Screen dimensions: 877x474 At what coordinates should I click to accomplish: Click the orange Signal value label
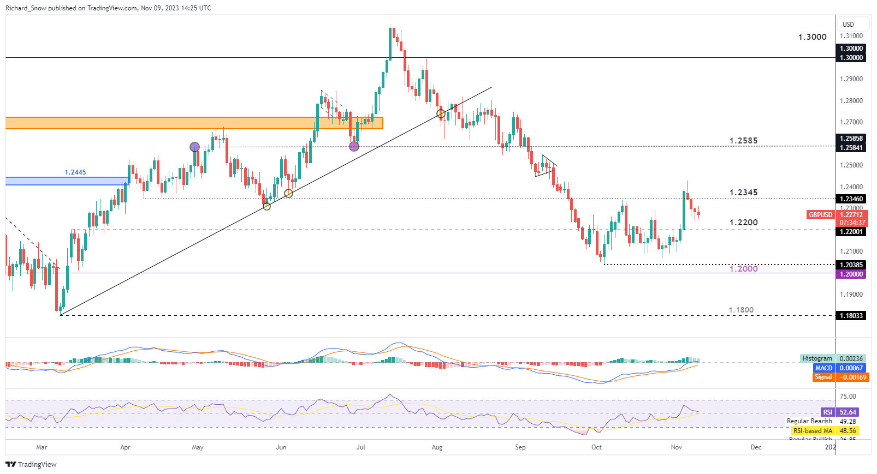click(x=823, y=377)
